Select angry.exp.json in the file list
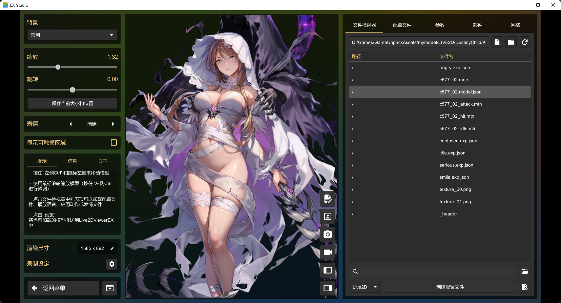This screenshot has width=561, height=303. [x=440, y=68]
